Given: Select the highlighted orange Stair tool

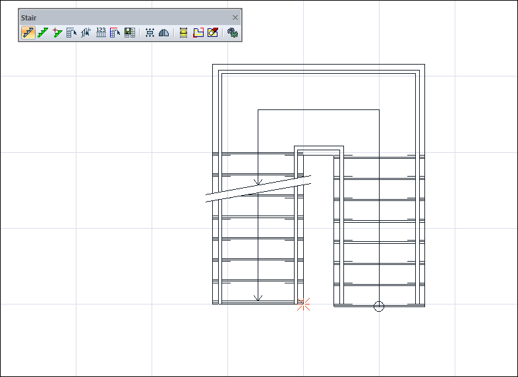Looking at the screenshot, I should point(28,32).
